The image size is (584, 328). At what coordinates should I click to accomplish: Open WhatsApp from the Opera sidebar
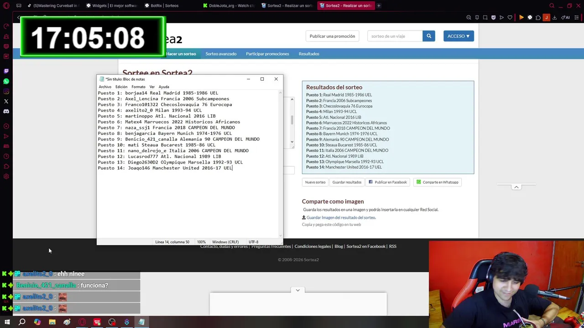click(6, 81)
